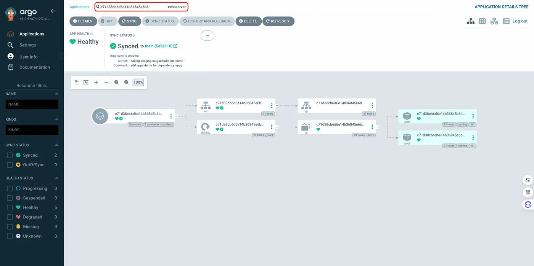Open Settings in the sidebar

(x=27, y=45)
